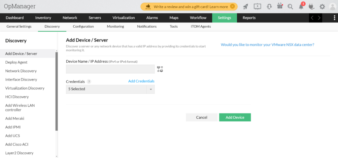Click the headset support icon

(269, 7)
